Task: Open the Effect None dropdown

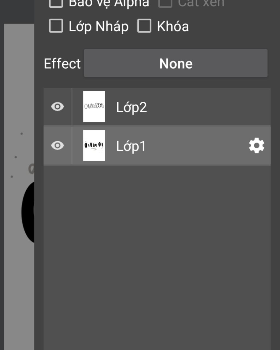Action: [176, 63]
